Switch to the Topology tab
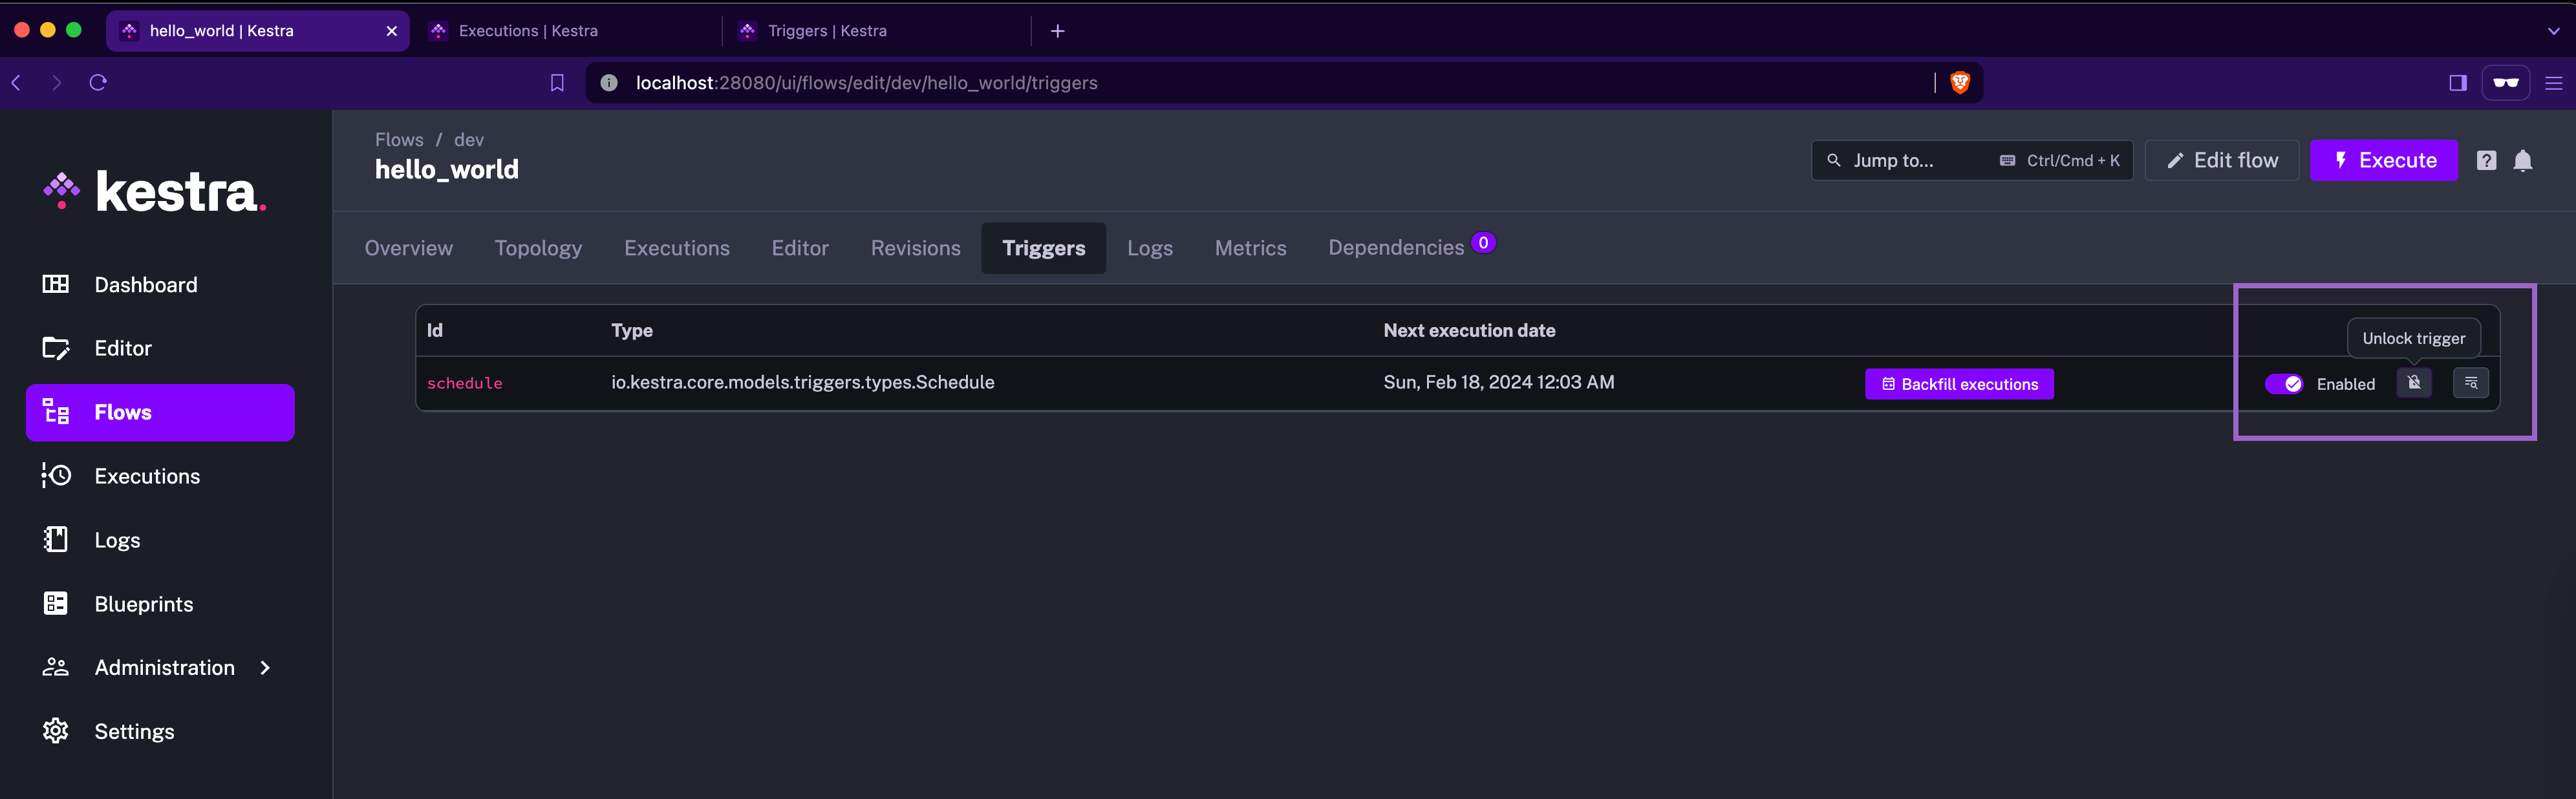 (x=538, y=248)
